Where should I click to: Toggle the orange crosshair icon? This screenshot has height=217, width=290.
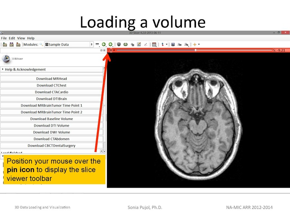pos(195,44)
